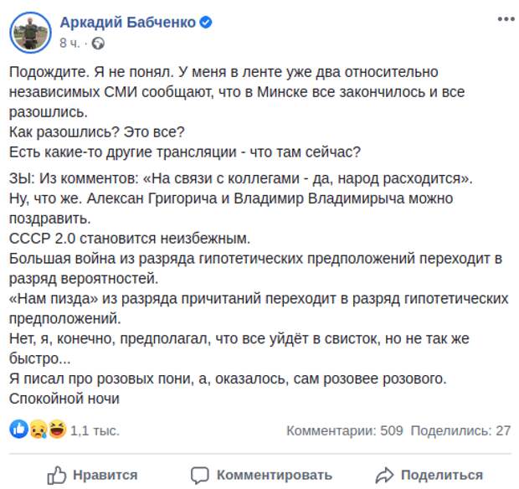Toggle the Нравится like label
The width and height of the screenshot is (519, 489).
click(105, 475)
